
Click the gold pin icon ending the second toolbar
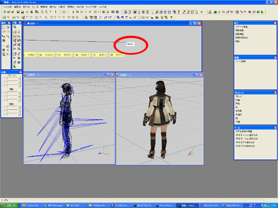171,17
